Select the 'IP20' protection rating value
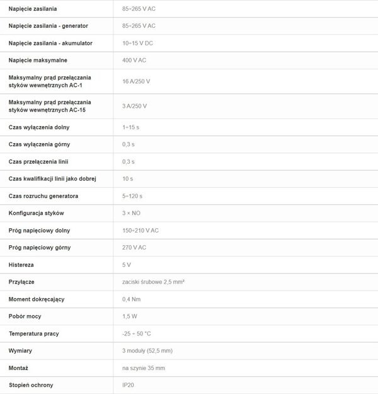This screenshot has height=394, width=378. (128, 385)
